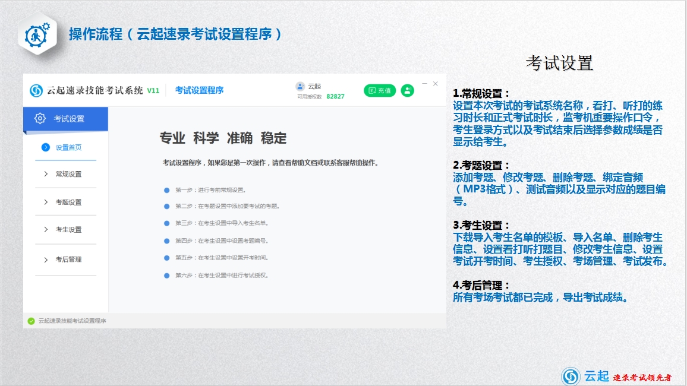Viewport: 687px width, 386px height.
Task: Click the 4.考后管理 heading on slide
Action: (x=481, y=285)
